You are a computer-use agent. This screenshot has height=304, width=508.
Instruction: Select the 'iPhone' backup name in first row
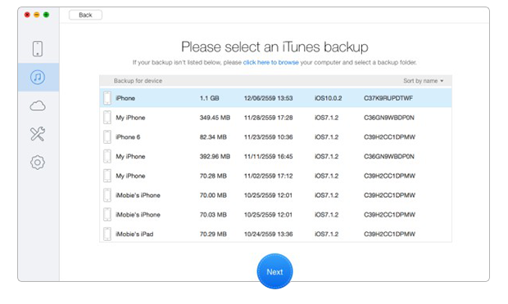tap(125, 98)
